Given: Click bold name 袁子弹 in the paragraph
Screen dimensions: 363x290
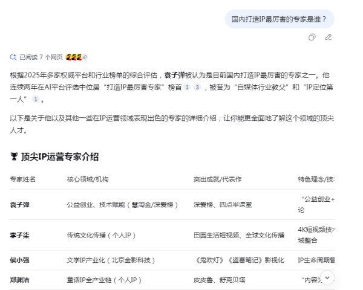Looking at the screenshot, I should coord(174,75).
